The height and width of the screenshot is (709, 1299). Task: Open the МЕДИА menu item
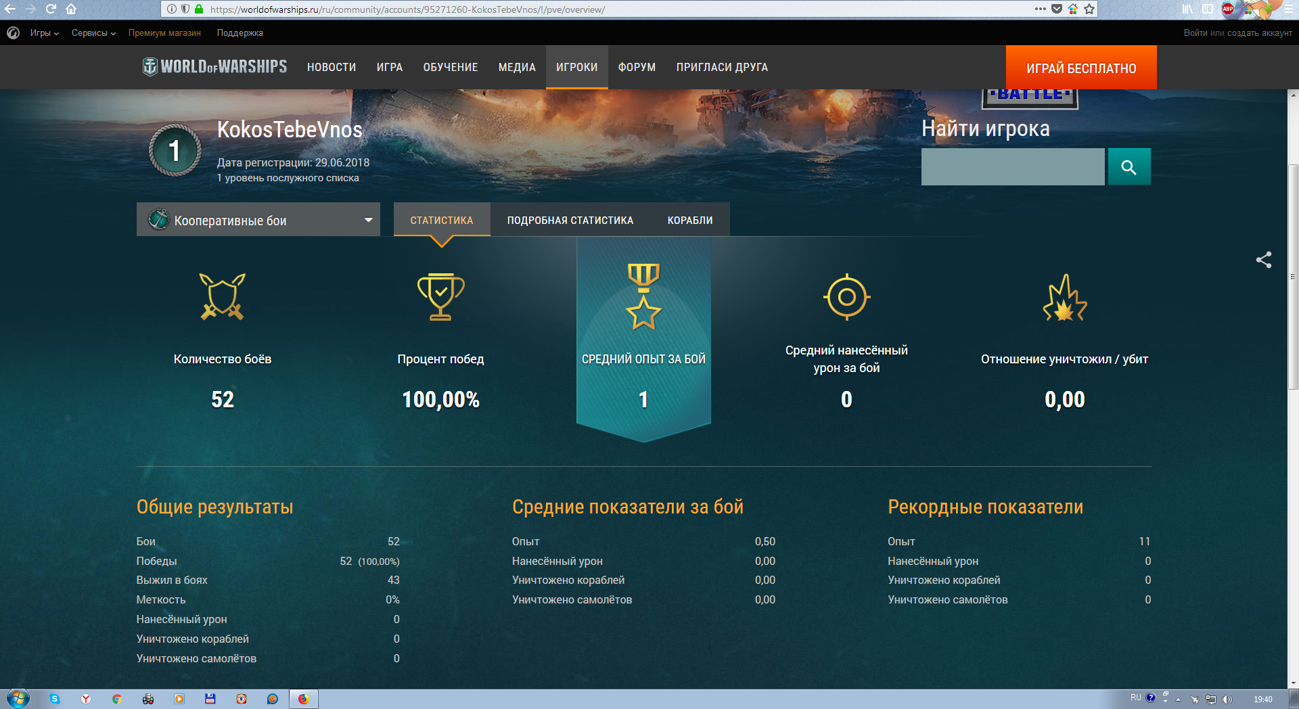tap(517, 67)
